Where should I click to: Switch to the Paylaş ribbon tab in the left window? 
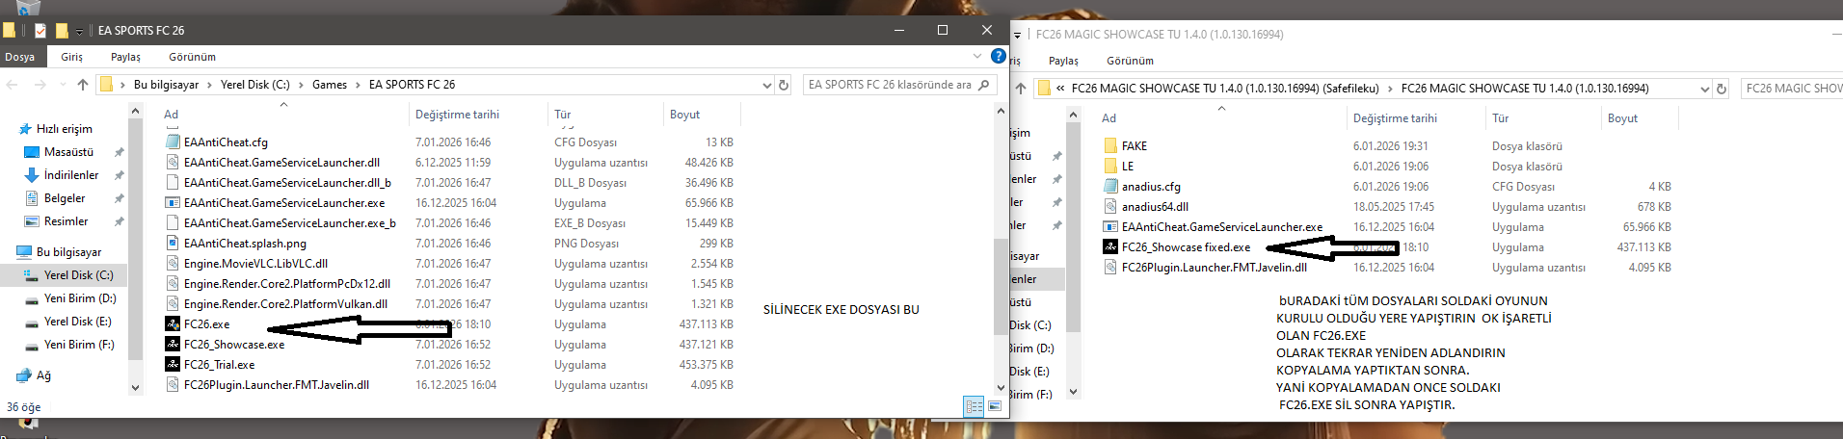(125, 57)
